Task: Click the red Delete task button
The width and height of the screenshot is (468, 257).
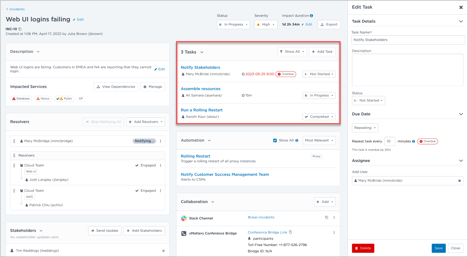Action: point(363,248)
